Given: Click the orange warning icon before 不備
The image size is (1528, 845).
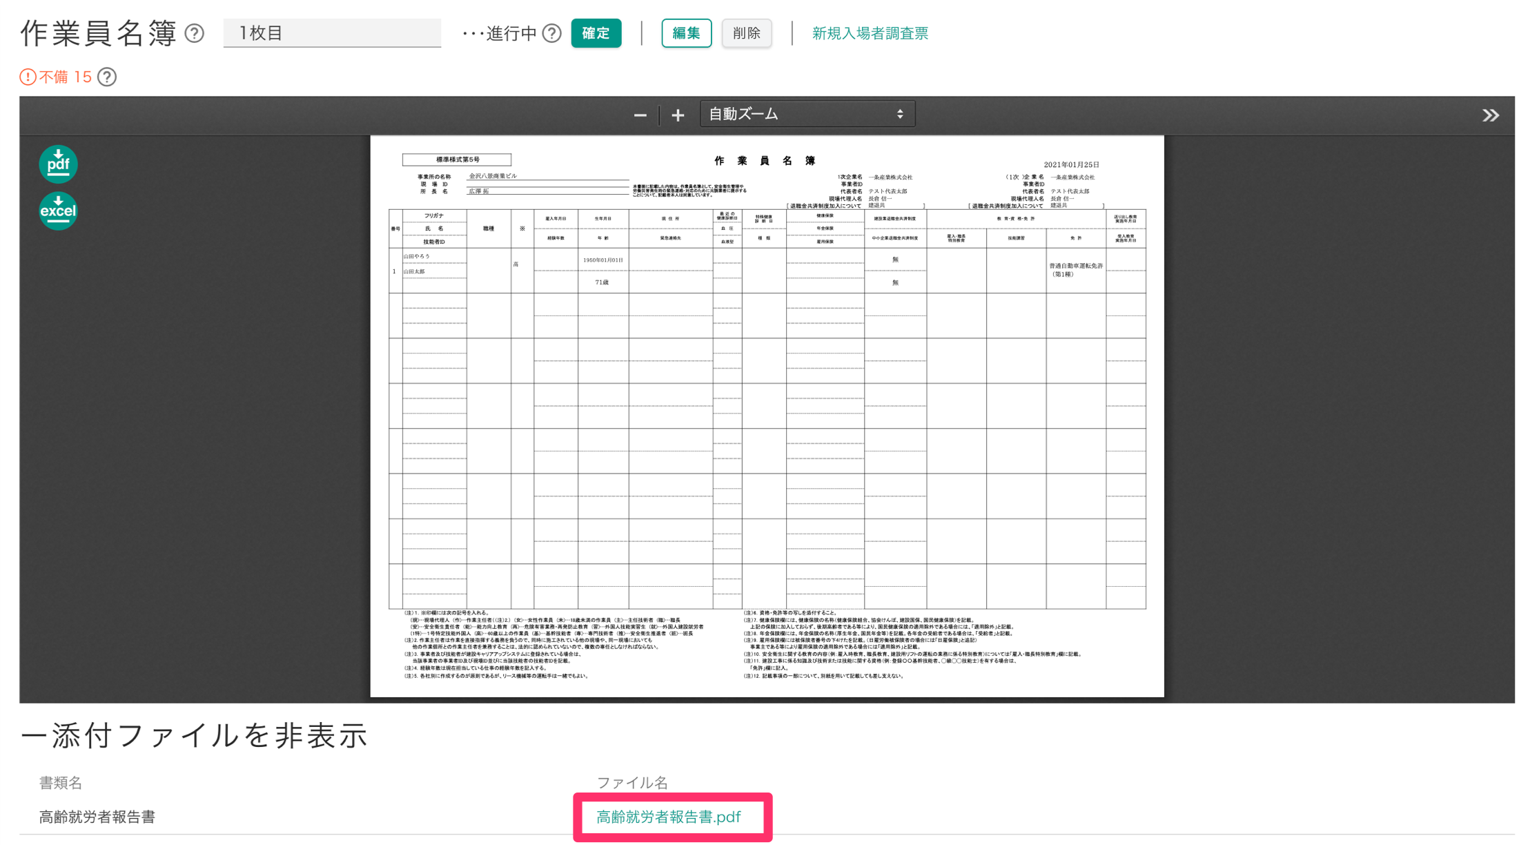Looking at the screenshot, I should point(28,77).
